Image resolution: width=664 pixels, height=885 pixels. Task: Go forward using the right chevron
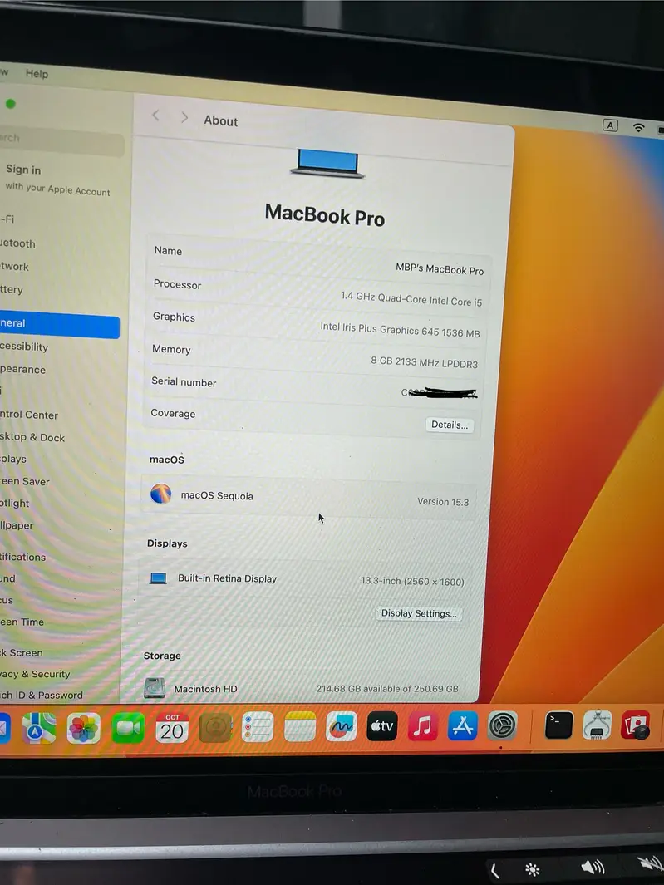coord(184,118)
